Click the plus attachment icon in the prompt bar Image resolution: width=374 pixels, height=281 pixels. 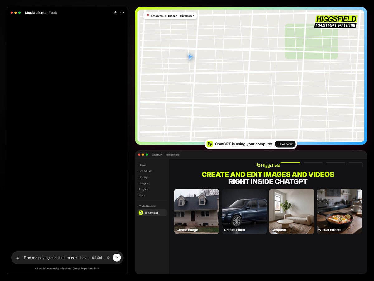(x=18, y=258)
